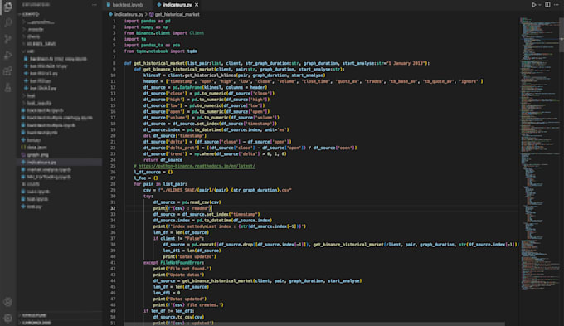Click 'for pair in list_pair:' line
The height and width of the screenshot is (326, 564).
pyautogui.click(x=160, y=184)
